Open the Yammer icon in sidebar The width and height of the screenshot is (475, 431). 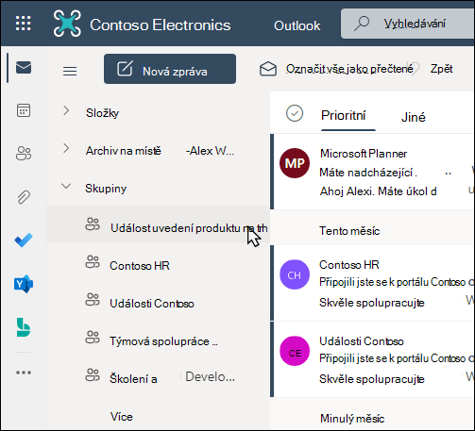[24, 284]
